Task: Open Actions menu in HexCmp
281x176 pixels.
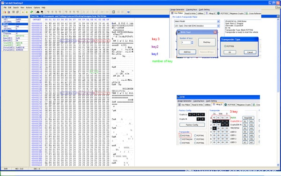Action: (29, 8)
